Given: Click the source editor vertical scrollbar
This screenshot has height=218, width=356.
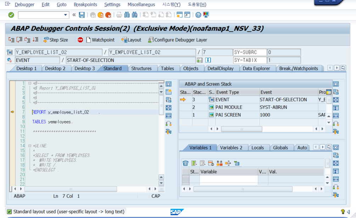Looking at the screenshot, I should [161, 105].
